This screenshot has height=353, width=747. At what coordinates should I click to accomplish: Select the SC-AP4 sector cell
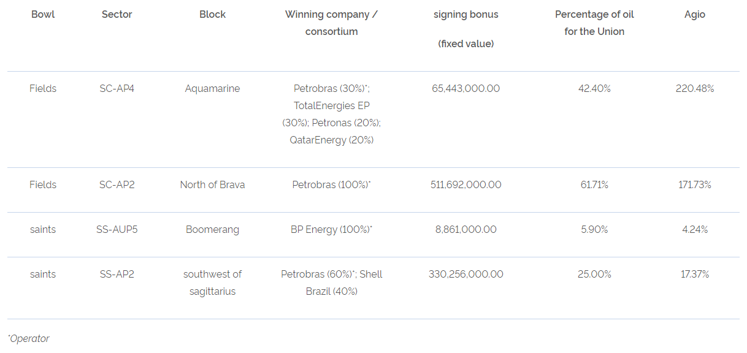[117, 88]
